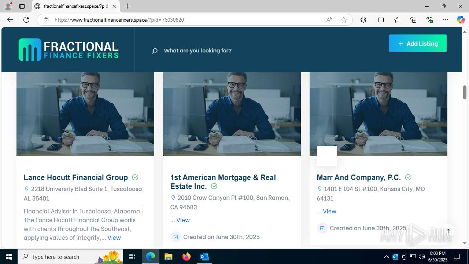Click address text 'AL 35401'
This screenshot has width=469, height=264.
tap(36, 198)
